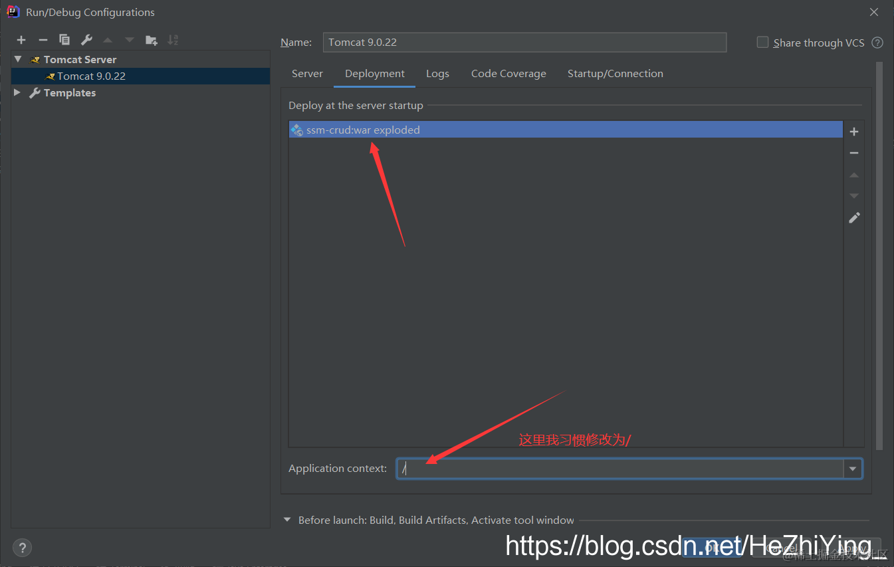Image resolution: width=894 pixels, height=567 pixels.
Task: Create new folder for configurations
Action: click(152, 40)
